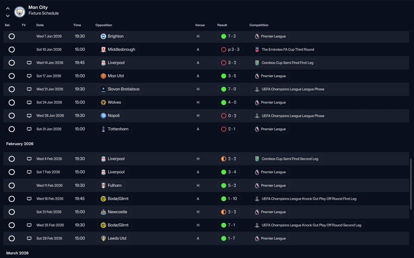Click the Wolves club badge icon
The width and height of the screenshot is (414, 258).
click(x=103, y=103)
